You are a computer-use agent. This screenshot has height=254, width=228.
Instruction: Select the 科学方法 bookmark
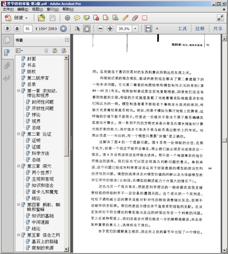(40, 153)
